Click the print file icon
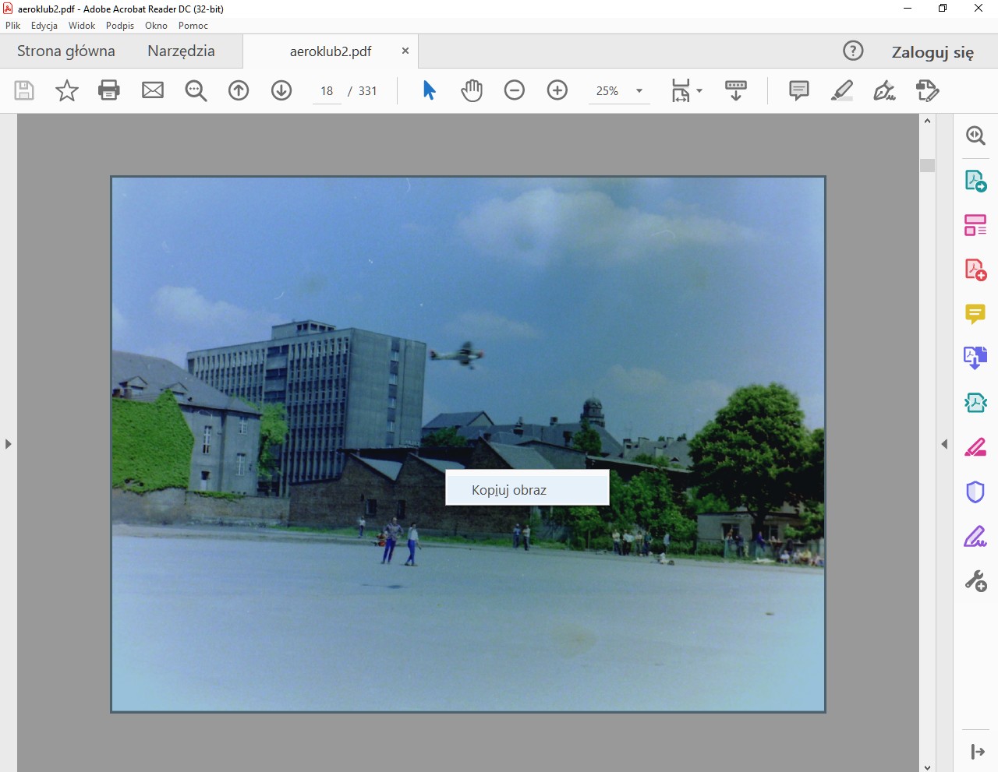 coord(109,90)
